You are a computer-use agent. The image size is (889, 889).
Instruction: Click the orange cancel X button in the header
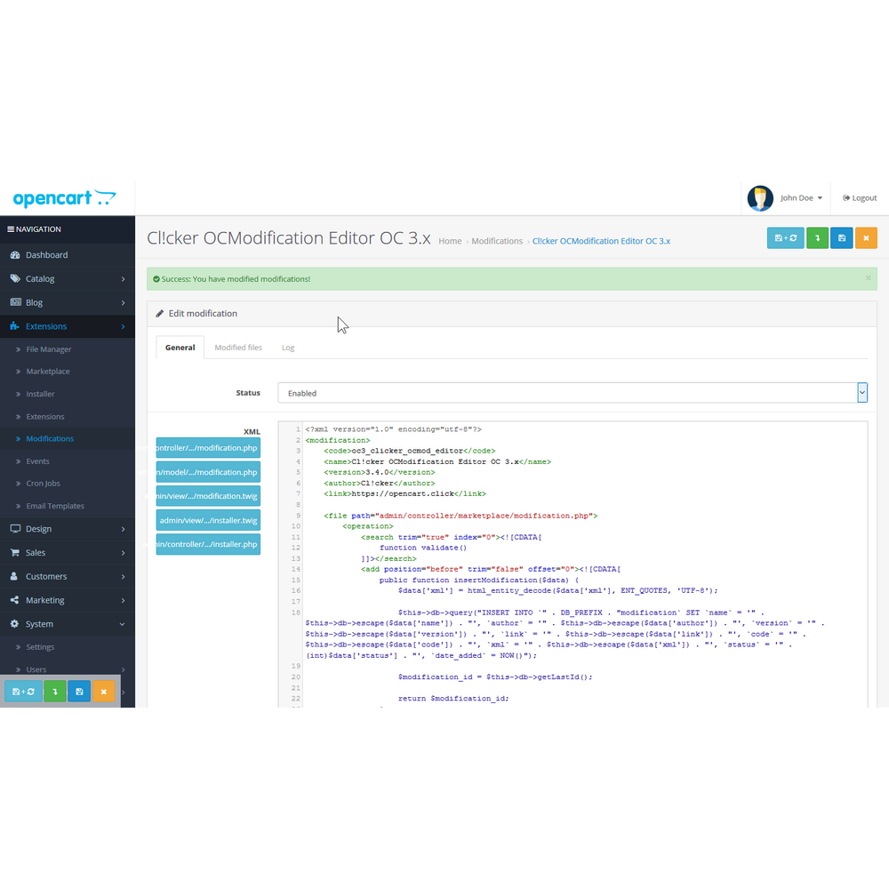click(x=866, y=238)
